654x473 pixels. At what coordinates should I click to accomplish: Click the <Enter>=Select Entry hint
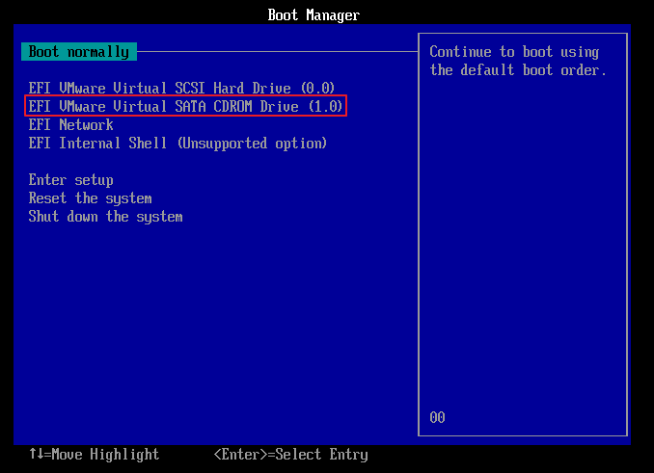pyautogui.click(x=290, y=455)
